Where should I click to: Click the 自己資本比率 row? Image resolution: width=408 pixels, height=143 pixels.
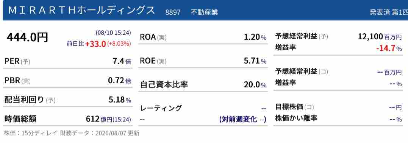coord(203,85)
